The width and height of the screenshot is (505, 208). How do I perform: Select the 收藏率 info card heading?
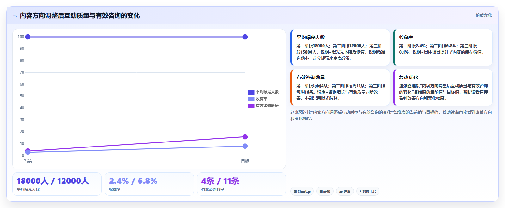coord(406,37)
